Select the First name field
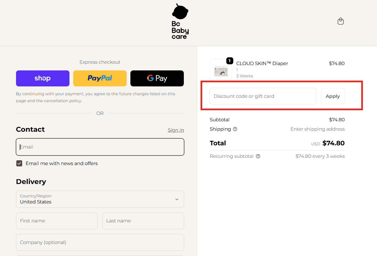The image size is (377, 256). coord(57,221)
